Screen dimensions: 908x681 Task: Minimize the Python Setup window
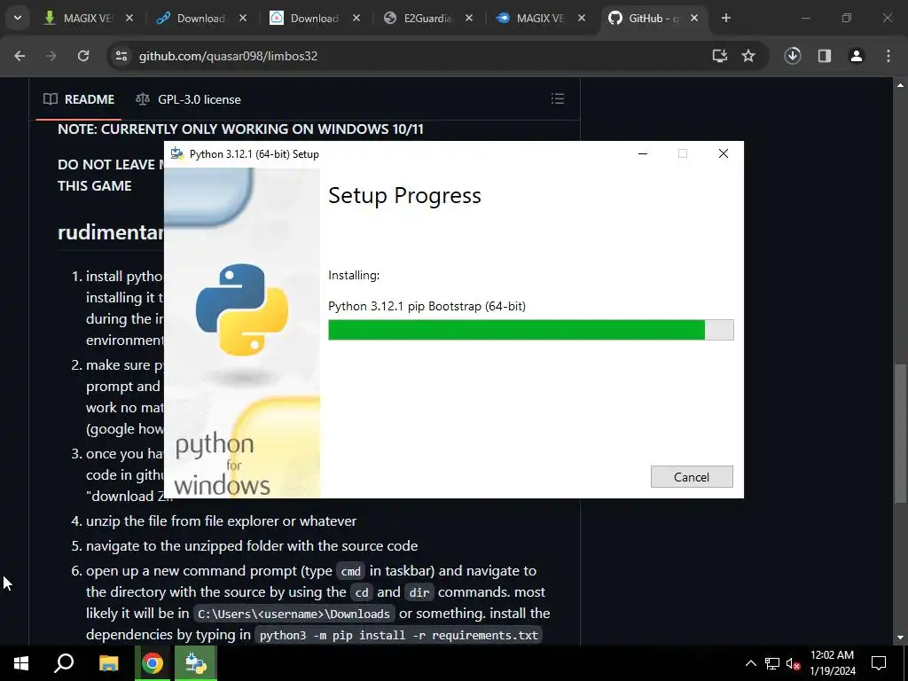pyautogui.click(x=643, y=153)
